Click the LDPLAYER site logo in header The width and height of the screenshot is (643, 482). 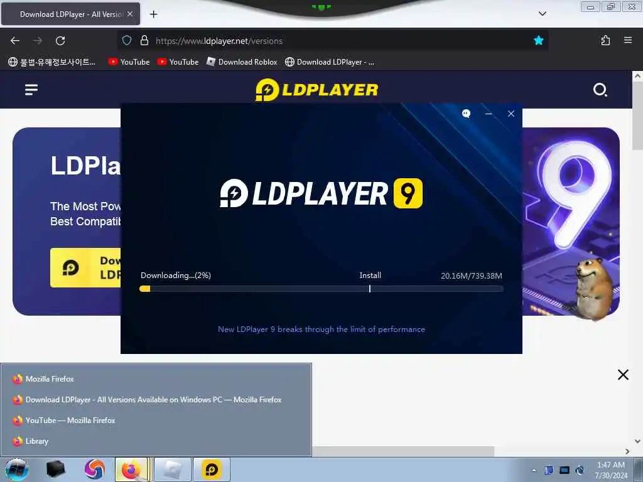(316, 90)
